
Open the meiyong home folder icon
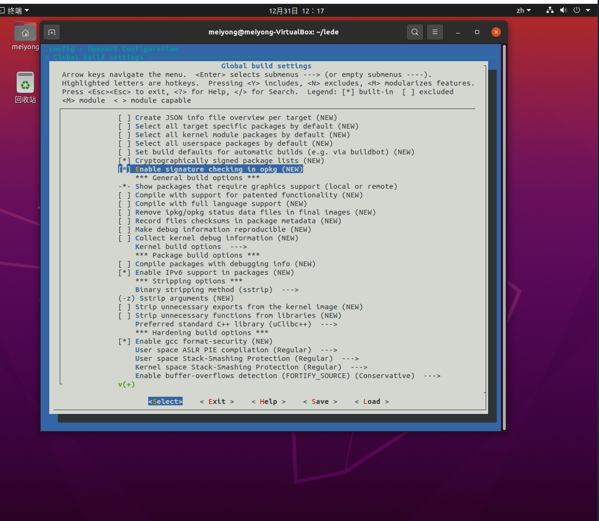(x=25, y=32)
